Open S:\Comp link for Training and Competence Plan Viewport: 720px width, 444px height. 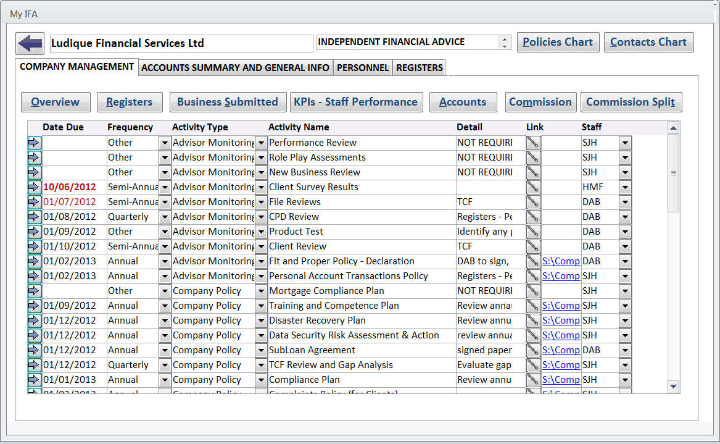tap(560, 306)
